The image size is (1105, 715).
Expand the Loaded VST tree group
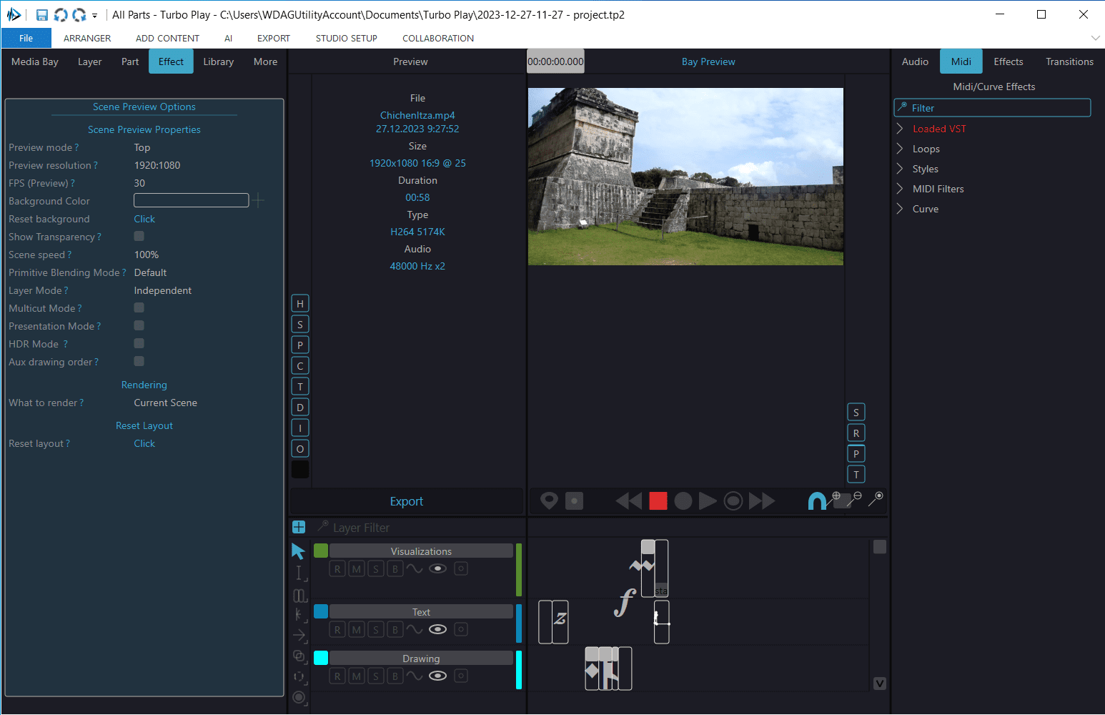[x=900, y=129]
